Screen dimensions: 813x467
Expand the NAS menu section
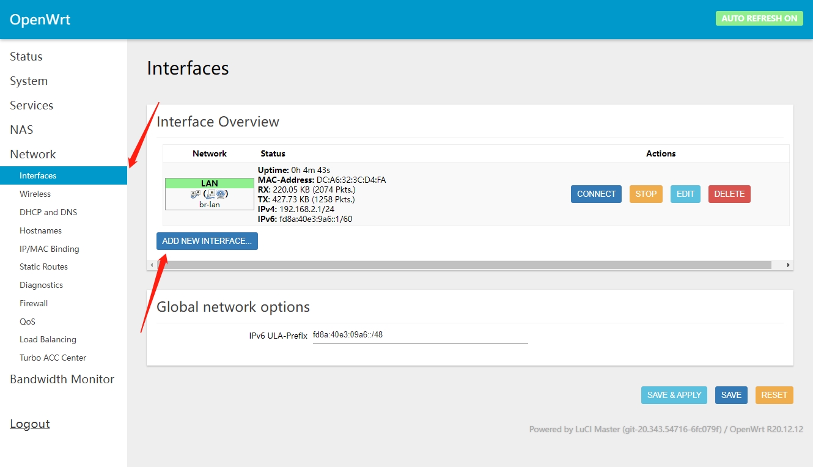coord(21,130)
